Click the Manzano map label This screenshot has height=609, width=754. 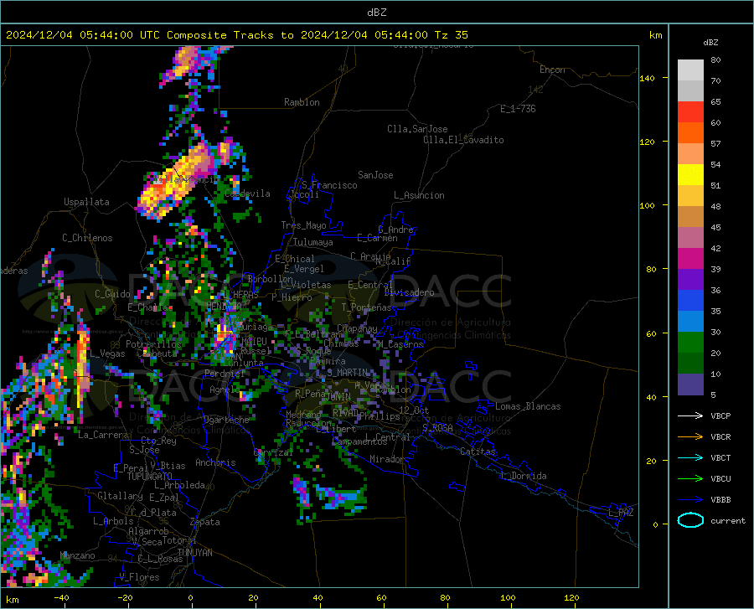[77, 555]
